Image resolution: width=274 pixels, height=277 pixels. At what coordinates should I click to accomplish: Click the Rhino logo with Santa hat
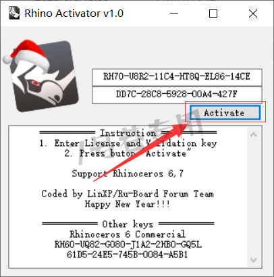(41, 76)
